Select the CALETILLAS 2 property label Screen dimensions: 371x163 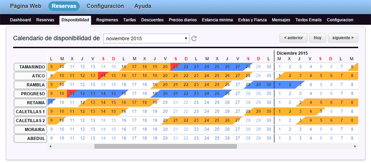[30, 121]
